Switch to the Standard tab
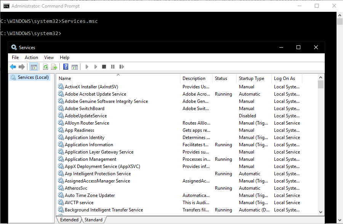The height and width of the screenshot is (224, 343). [93, 220]
